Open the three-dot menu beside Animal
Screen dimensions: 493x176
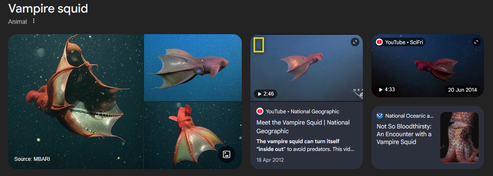[34, 21]
